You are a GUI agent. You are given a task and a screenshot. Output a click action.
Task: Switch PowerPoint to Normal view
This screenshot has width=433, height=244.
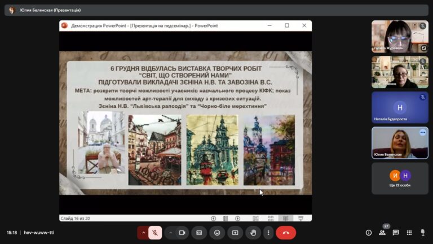tap(256, 218)
